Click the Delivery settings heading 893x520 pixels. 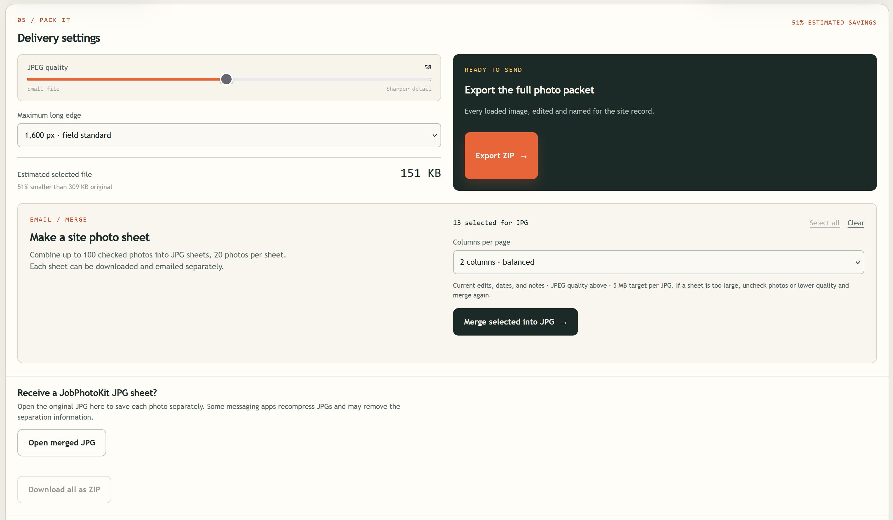tap(59, 38)
